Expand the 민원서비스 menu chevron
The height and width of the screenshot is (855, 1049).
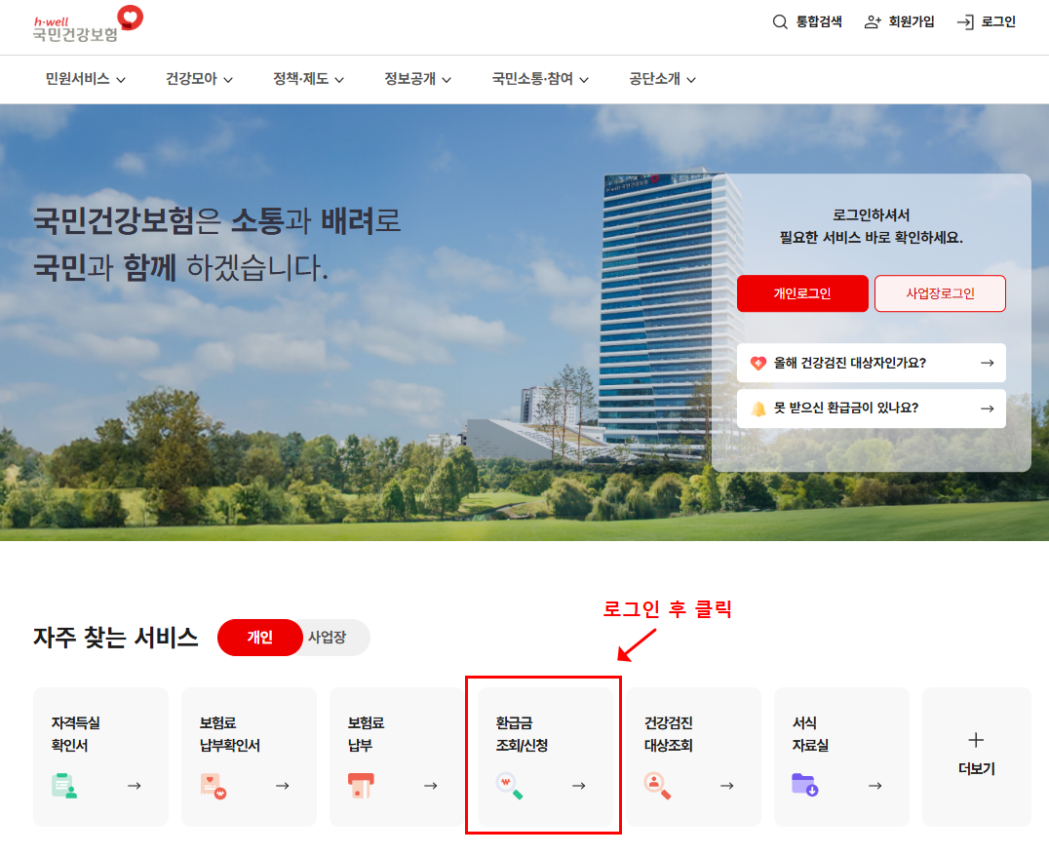(x=121, y=80)
